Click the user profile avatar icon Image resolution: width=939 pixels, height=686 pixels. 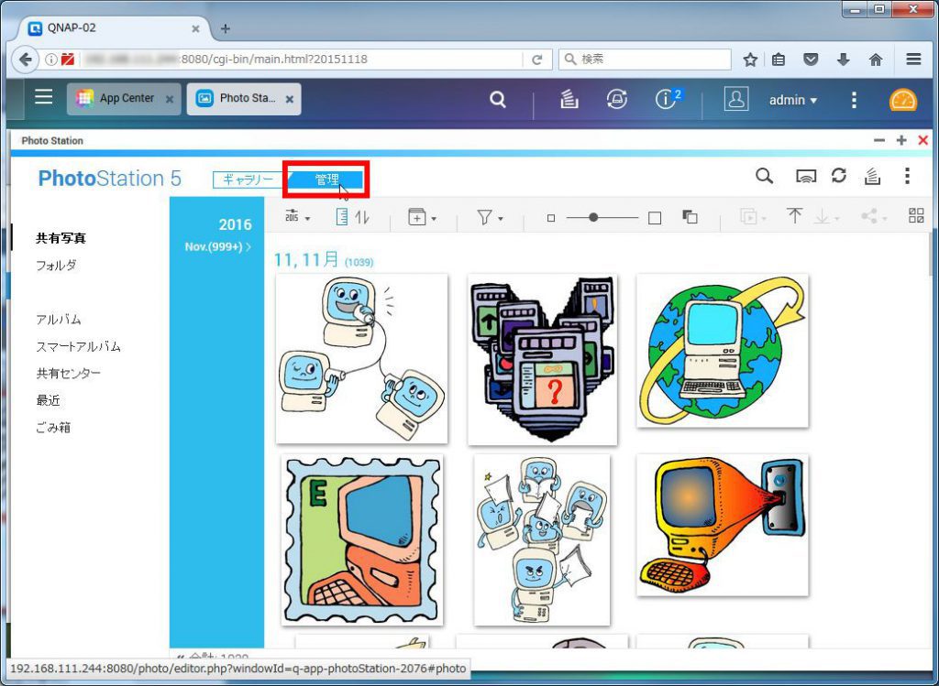click(x=736, y=99)
